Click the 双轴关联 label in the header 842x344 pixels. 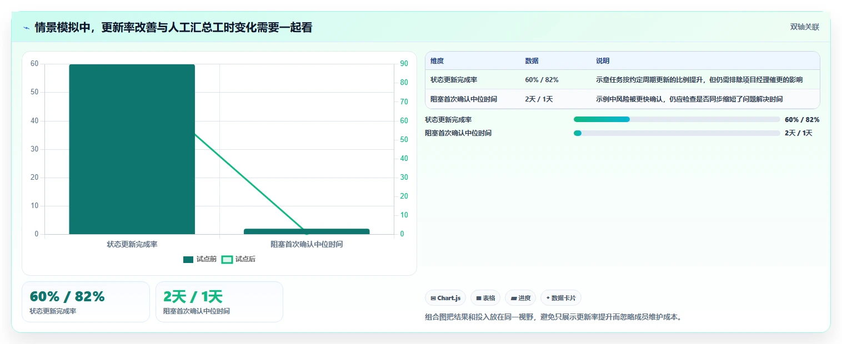click(805, 27)
